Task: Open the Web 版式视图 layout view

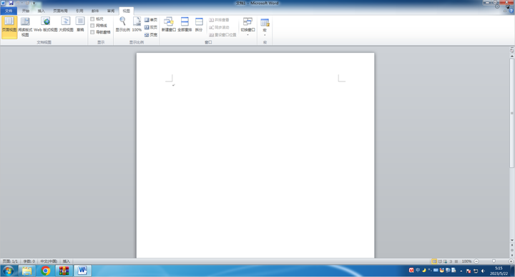Action: pos(46,24)
